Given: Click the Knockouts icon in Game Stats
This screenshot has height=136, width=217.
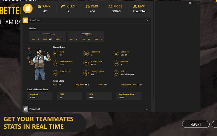Looking at the screenshot, I should (x=56, y=73).
